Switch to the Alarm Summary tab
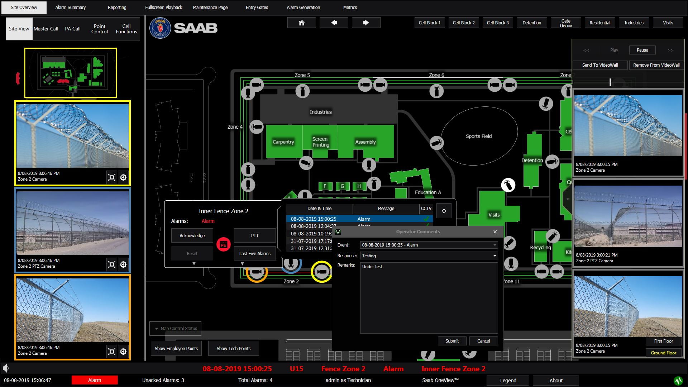 pyautogui.click(x=70, y=7)
